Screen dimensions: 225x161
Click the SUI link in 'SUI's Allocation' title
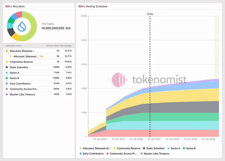[8, 6]
